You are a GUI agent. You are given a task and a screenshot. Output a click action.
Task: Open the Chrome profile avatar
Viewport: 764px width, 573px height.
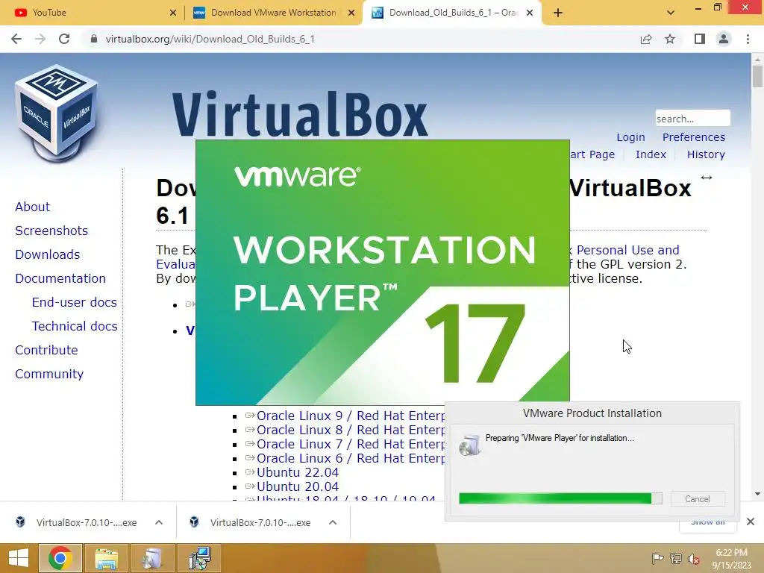click(x=724, y=39)
